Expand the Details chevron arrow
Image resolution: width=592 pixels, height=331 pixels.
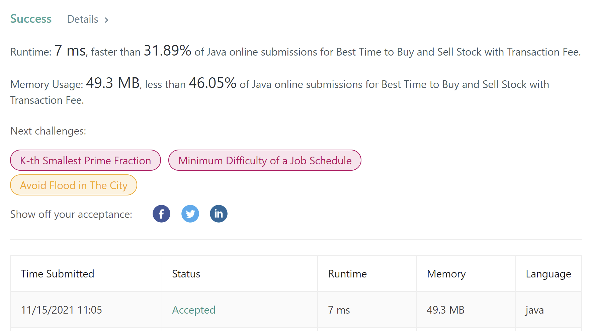106,20
